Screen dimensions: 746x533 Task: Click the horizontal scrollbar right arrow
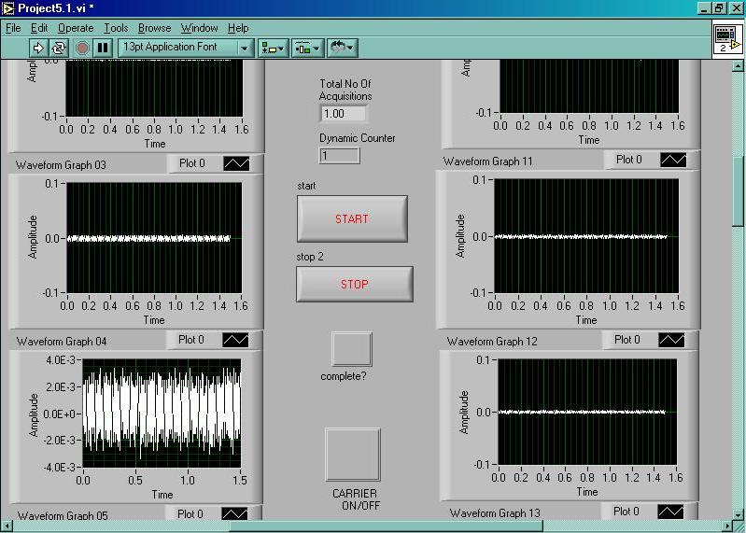[x=726, y=526]
